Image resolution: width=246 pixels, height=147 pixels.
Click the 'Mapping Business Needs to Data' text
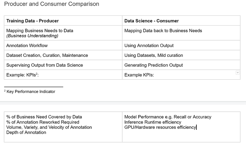[x=40, y=31]
